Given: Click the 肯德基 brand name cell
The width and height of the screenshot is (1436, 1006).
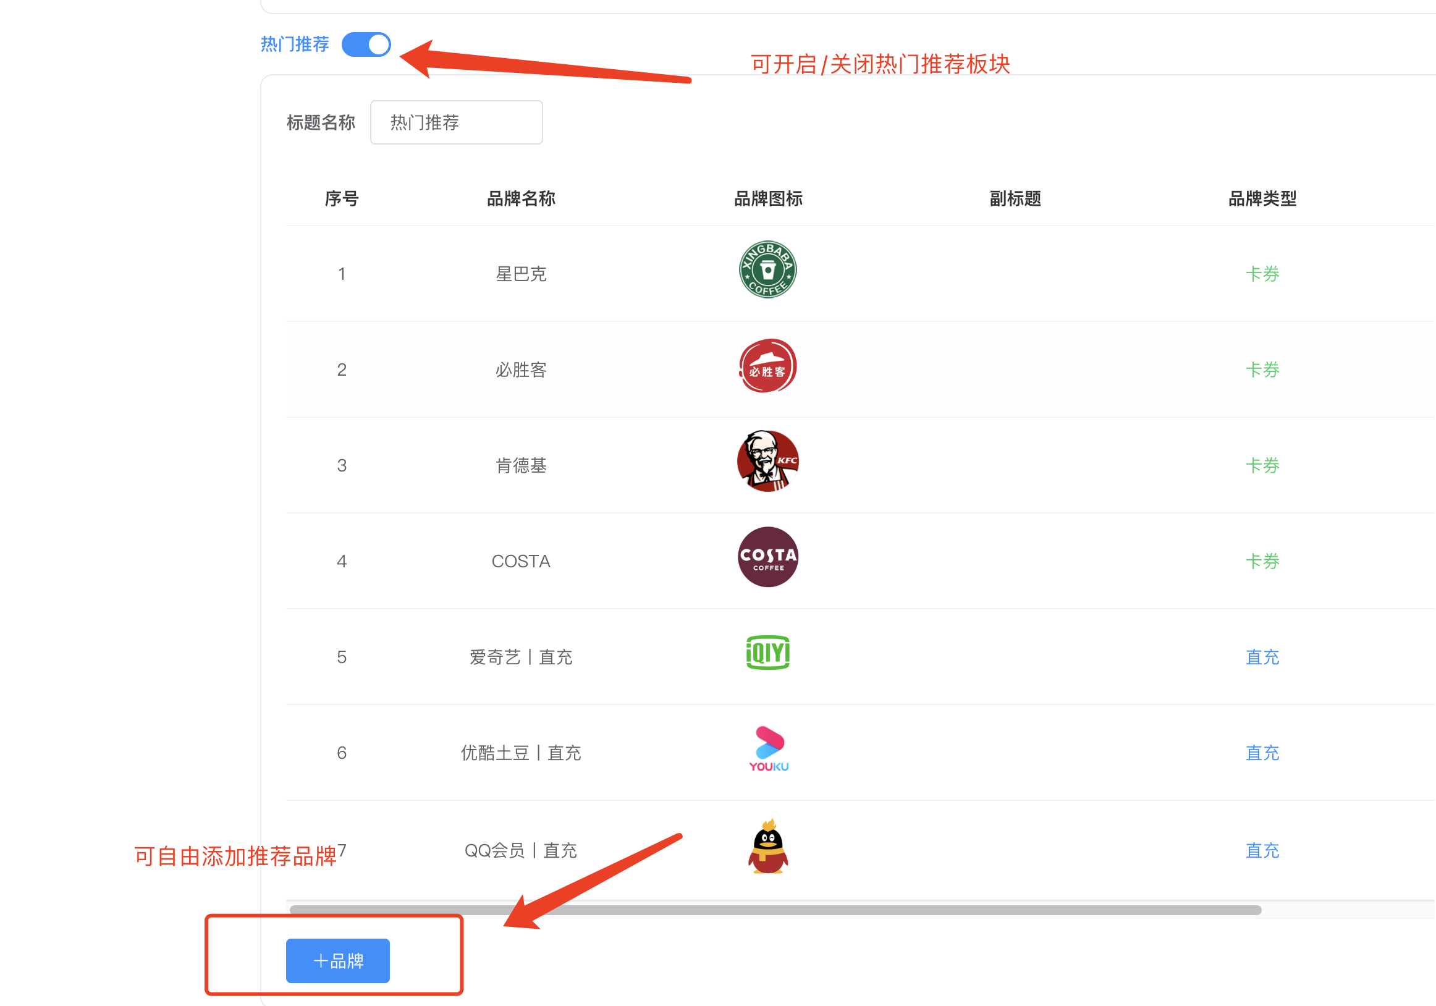Looking at the screenshot, I should [521, 465].
